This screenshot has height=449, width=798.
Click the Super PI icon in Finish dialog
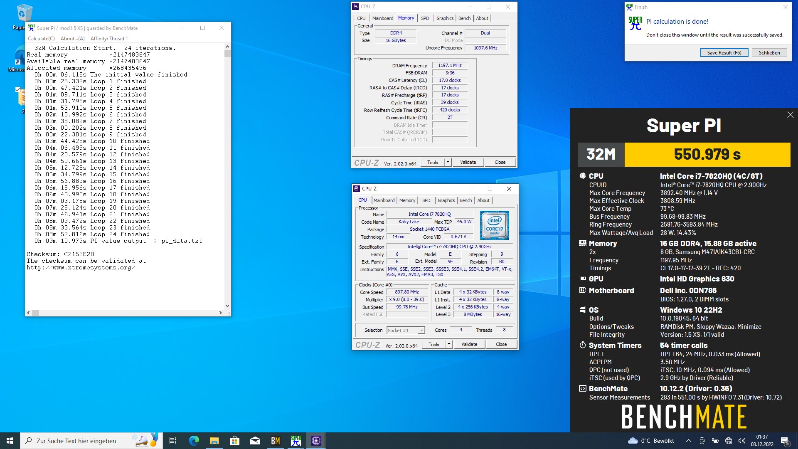(635, 24)
